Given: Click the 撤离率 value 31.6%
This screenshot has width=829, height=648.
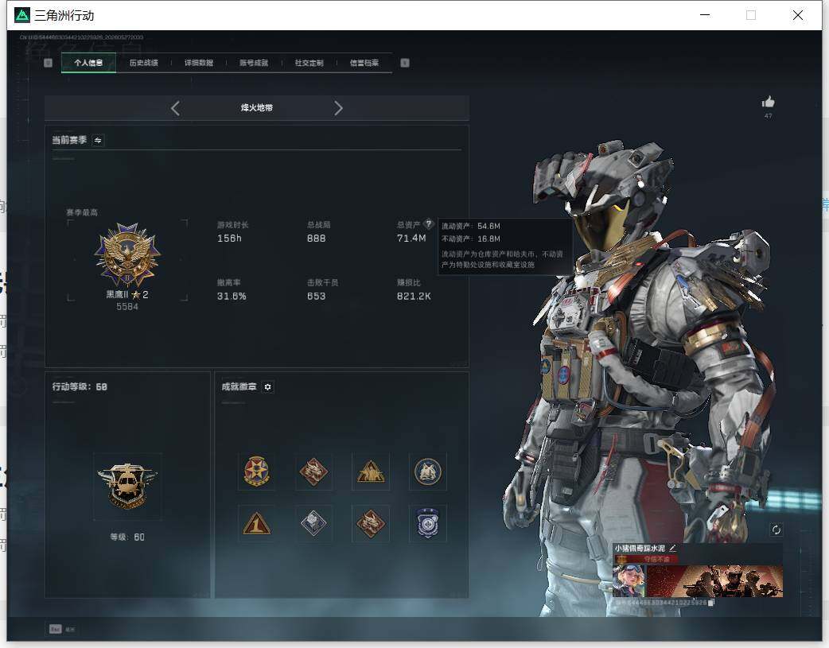Looking at the screenshot, I should (x=232, y=296).
